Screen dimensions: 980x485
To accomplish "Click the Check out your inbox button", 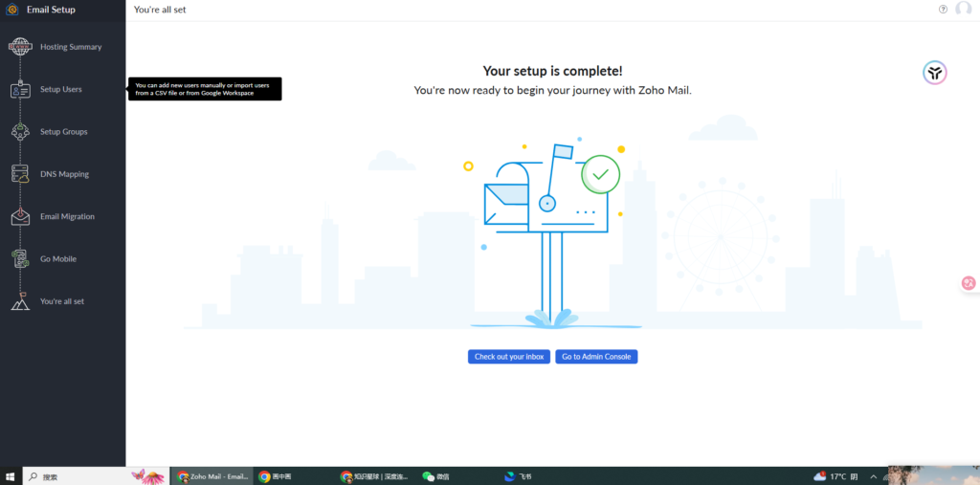I will pyautogui.click(x=509, y=357).
